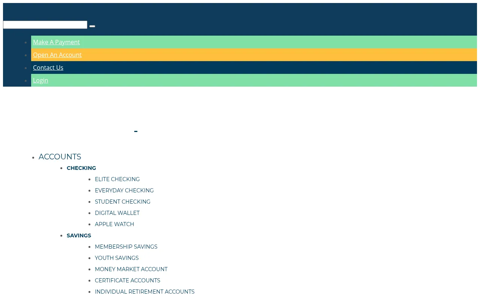Open the Make A Payment link
480x300 pixels.
click(x=56, y=42)
